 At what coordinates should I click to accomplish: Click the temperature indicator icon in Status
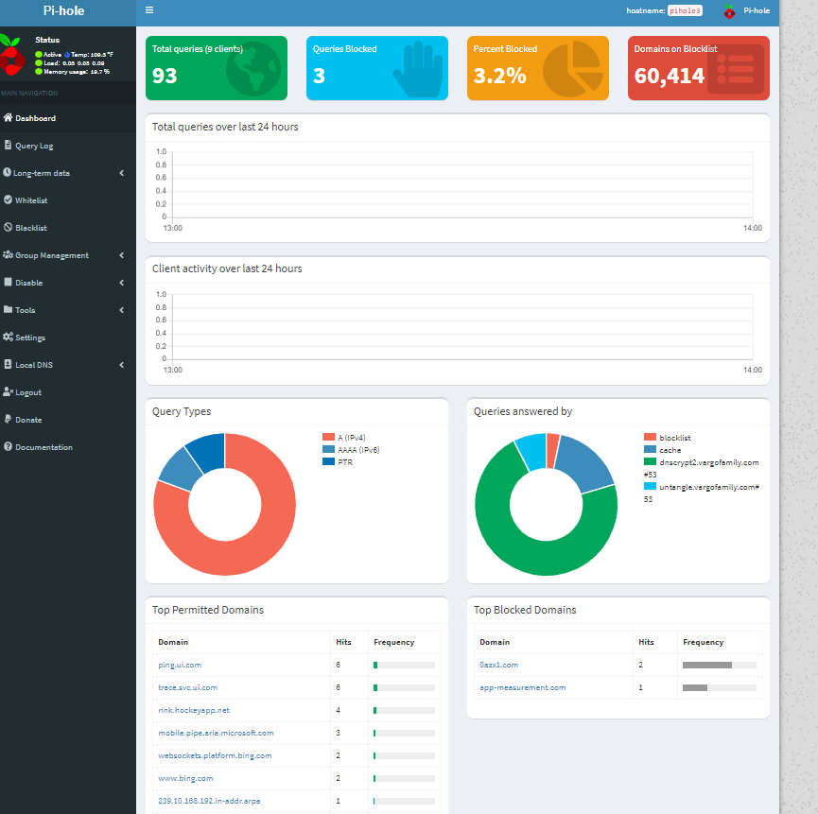[x=67, y=54]
